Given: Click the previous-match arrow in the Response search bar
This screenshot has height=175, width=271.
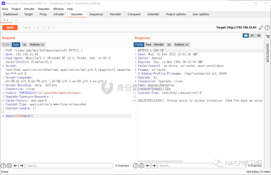Looking at the screenshot, I should 148,166.
